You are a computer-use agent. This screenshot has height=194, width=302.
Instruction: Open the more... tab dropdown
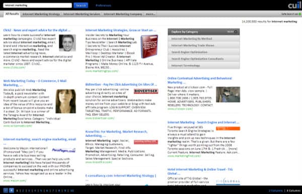pyautogui.click(x=150, y=14)
